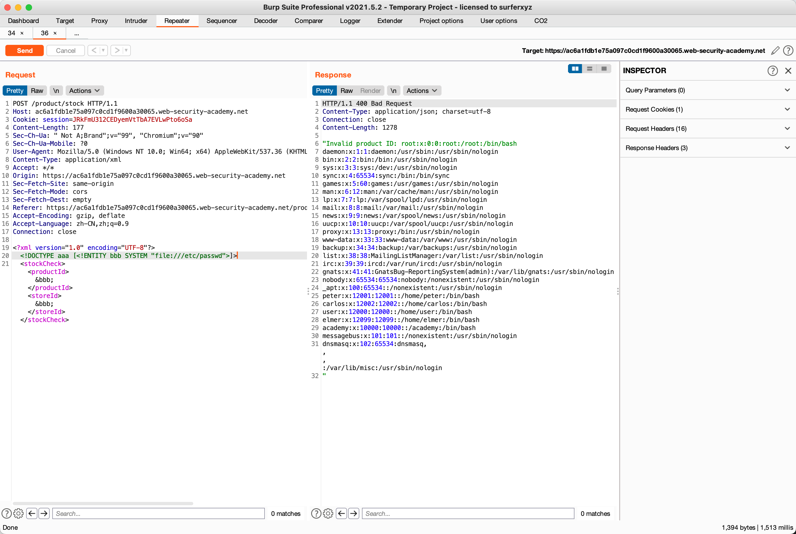Open Project options tab
Viewport: 796px width, 534px height.
pyautogui.click(x=441, y=21)
